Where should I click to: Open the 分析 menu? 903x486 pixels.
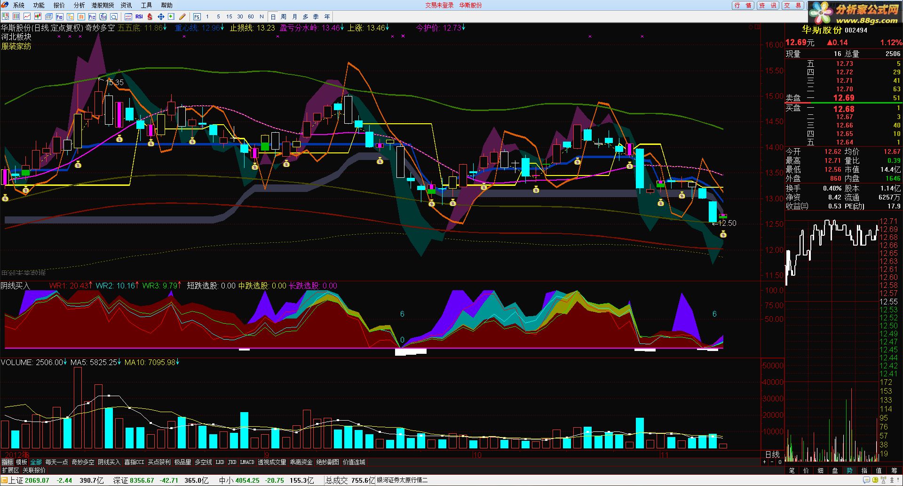pos(79,5)
